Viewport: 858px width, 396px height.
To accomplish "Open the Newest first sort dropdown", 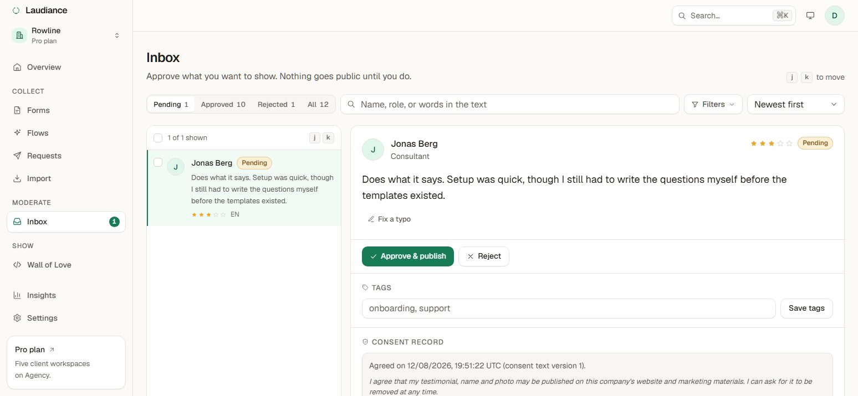I will click(796, 104).
